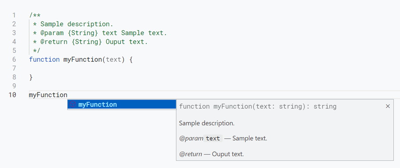The height and width of the screenshot is (168, 400).
Task: Click line number 9 in gutter
Action: click(x=14, y=86)
